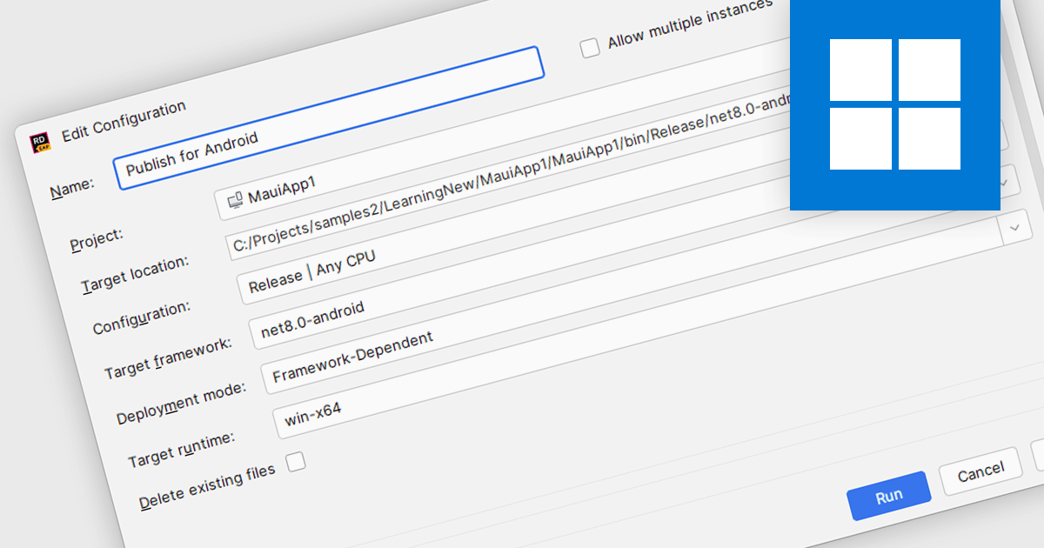The image size is (1044, 548).
Task: Click the Deployment mode: label
Action: 181,403
